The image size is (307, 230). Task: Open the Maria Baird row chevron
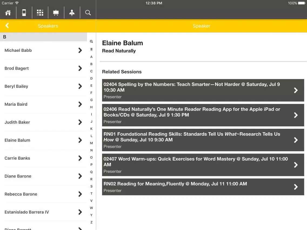(x=80, y=104)
